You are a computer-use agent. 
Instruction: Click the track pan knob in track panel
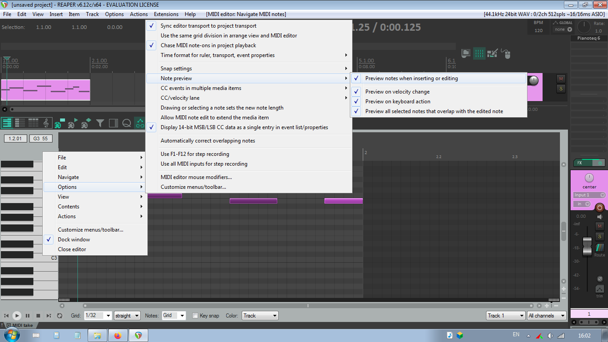pos(533,81)
